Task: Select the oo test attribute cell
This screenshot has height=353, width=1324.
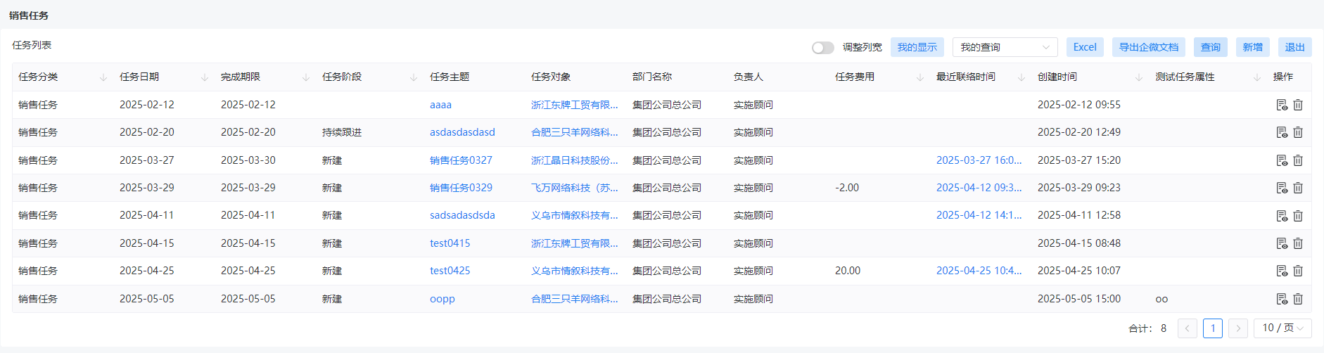Action: (x=1161, y=299)
